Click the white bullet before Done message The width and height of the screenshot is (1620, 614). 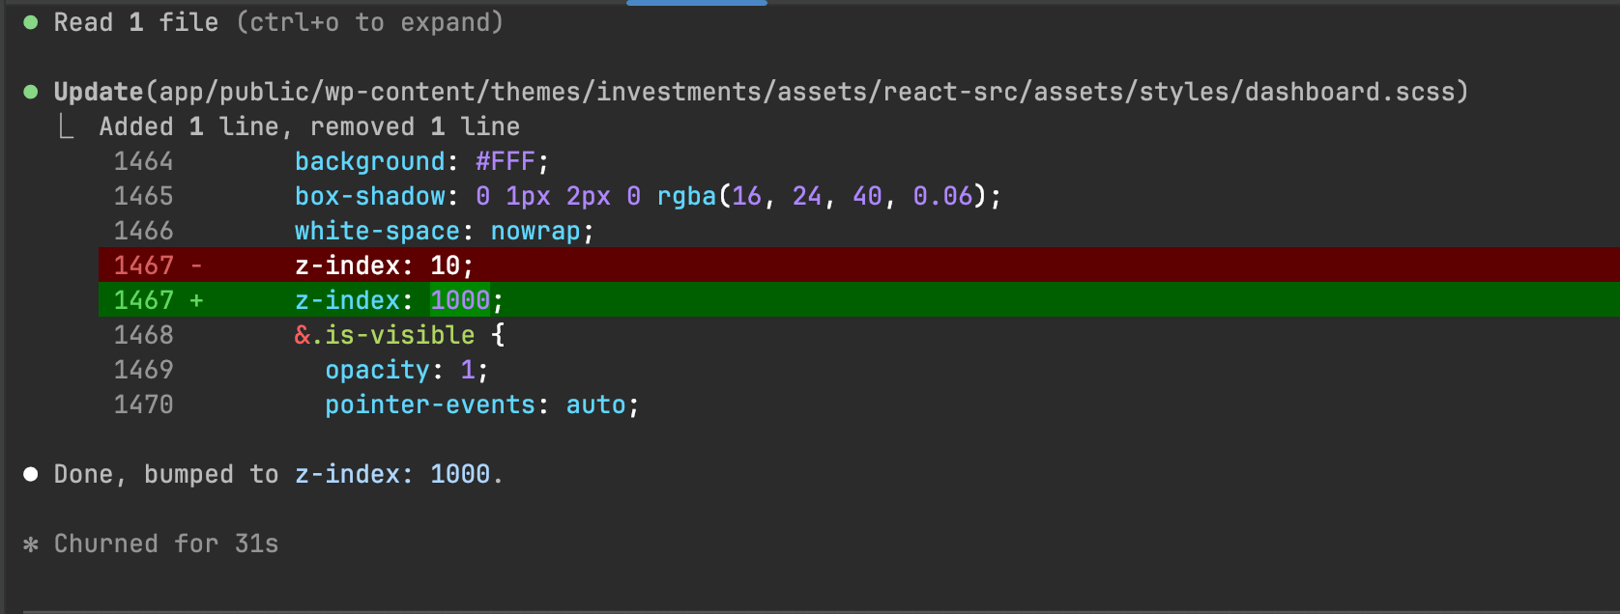point(31,474)
